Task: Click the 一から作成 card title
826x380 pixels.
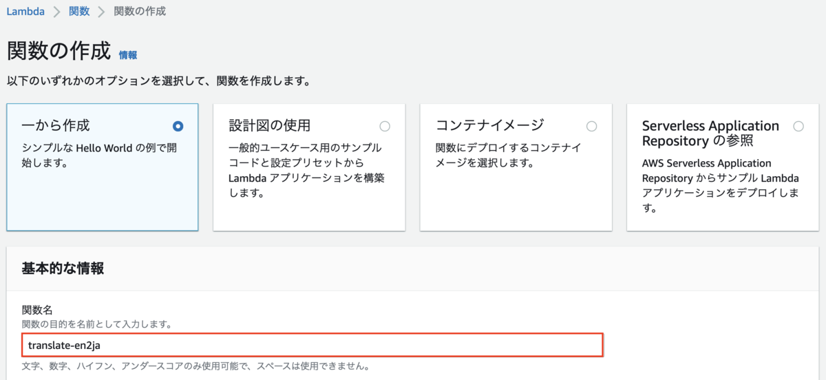Action: [55, 125]
